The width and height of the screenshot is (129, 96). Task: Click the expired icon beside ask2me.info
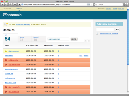pyautogui.click(x=6, y=60)
